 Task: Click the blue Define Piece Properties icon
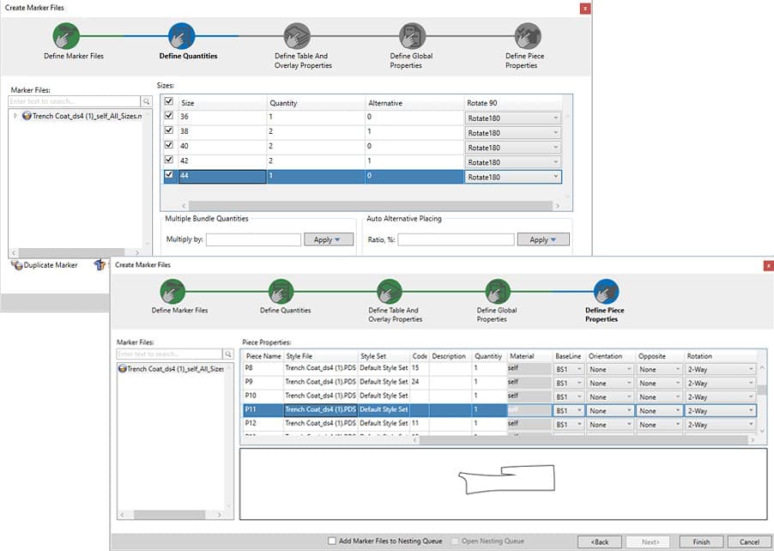[x=607, y=291]
